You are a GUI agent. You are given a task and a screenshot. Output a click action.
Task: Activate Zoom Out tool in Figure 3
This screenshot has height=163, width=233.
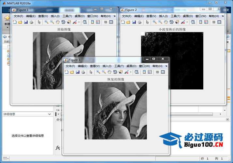(x=104, y=72)
